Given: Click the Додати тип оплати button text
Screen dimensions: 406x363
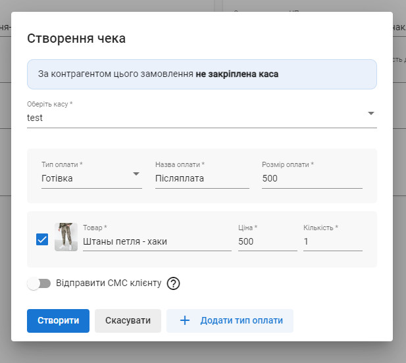Looking at the screenshot, I should pyautogui.click(x=241, y=321).
